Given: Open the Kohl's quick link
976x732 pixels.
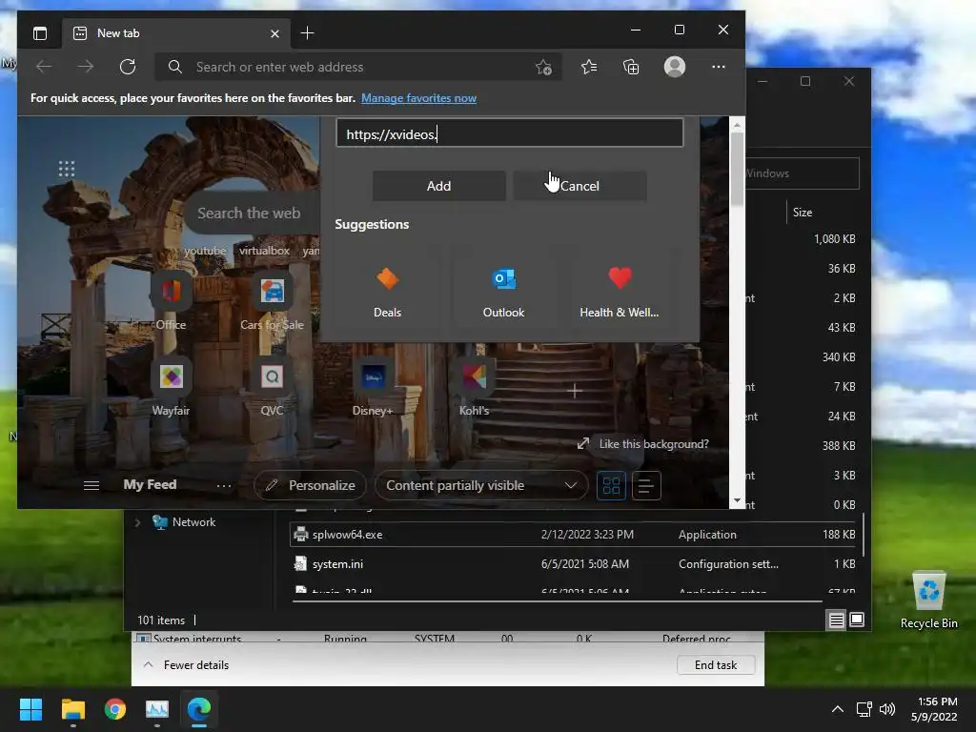Looking at the screenshot, I should [474, 387].
